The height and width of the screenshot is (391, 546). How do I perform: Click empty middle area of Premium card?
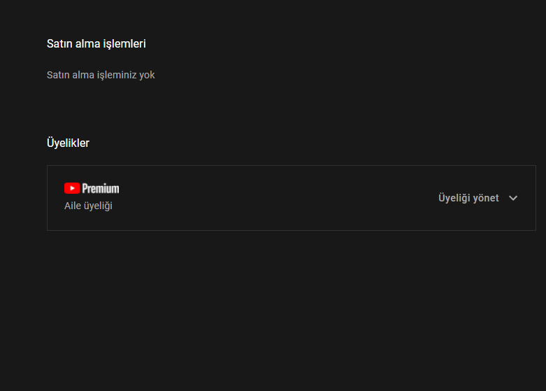pyautogui.click(x=280, y=198)
